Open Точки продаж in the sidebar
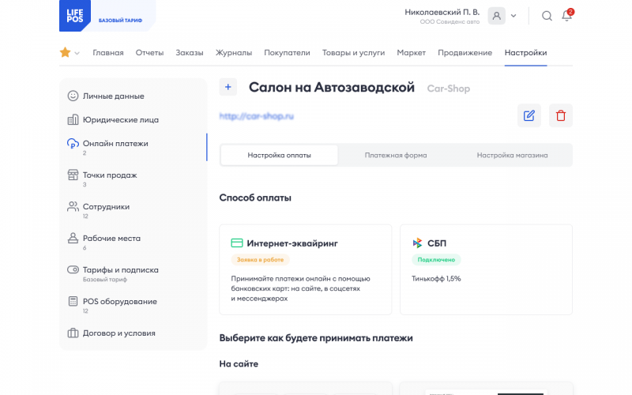 pyautogui.click(x=109, y=175)
